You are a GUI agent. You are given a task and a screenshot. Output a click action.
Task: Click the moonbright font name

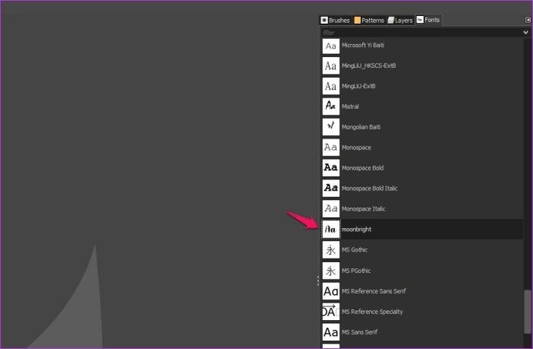click(x=356, y=229)
